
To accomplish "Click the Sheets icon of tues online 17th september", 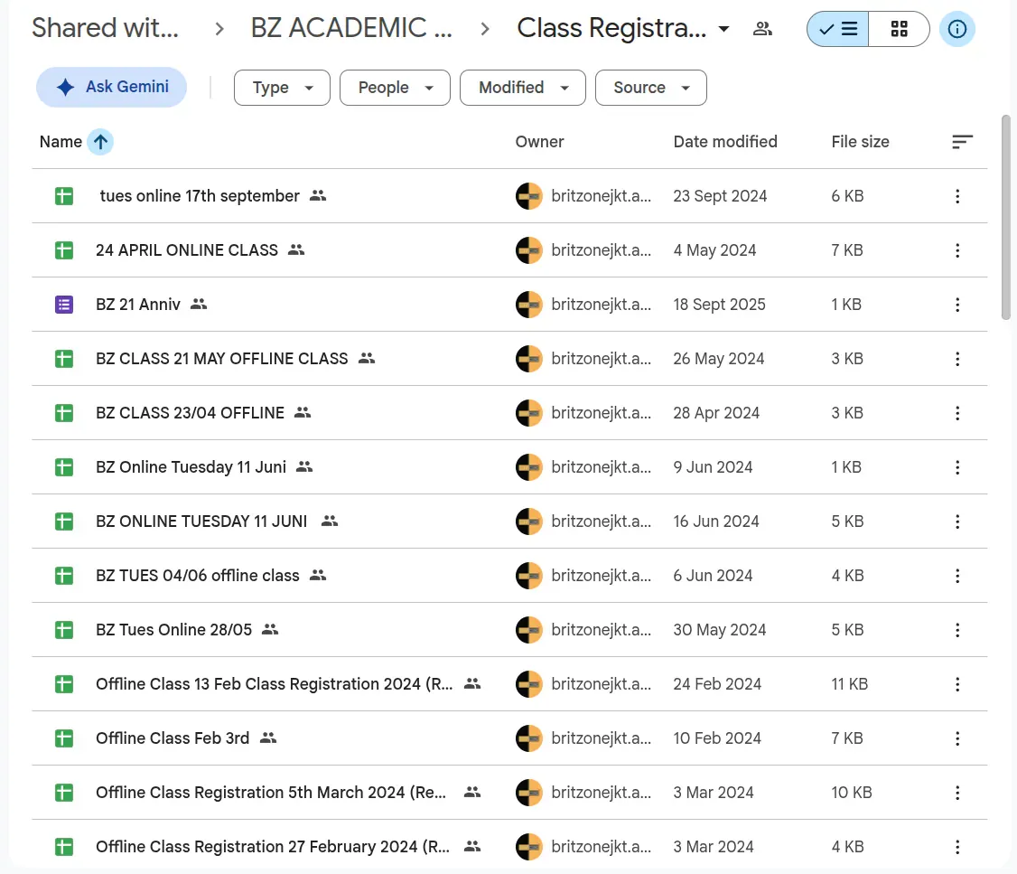I will tap(64, 196).
